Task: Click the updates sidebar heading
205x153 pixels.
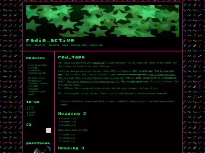Action: pos(35,58)
